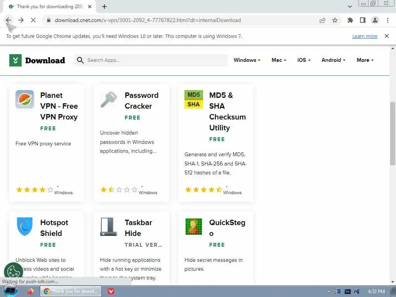The image size is (396, 297).
Task: Open Chrome's three-dot menu
Action: point(387,20)
